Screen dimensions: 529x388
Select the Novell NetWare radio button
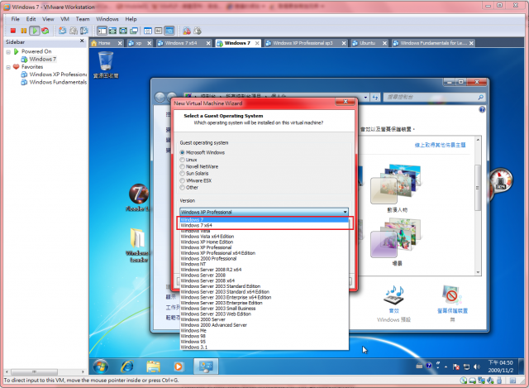coord(182,166)
